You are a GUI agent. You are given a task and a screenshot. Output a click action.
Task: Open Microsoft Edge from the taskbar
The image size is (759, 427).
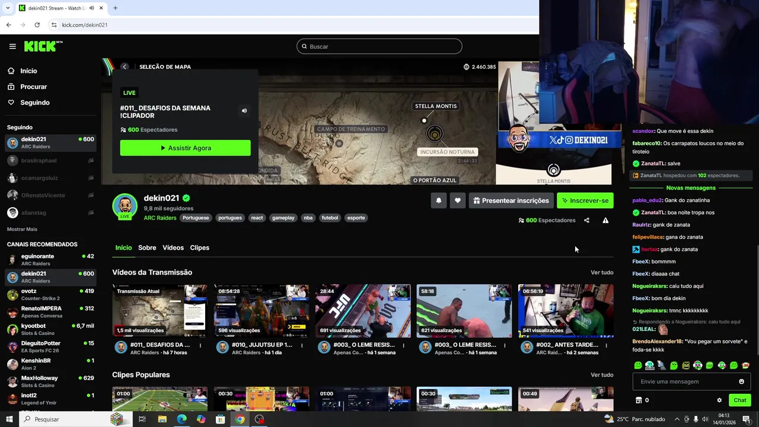click(181, 419)
